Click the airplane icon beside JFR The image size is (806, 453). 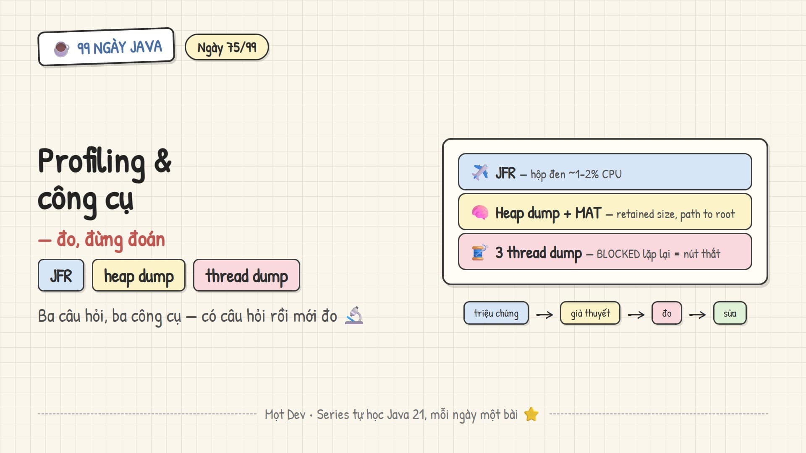coord(480,172)
